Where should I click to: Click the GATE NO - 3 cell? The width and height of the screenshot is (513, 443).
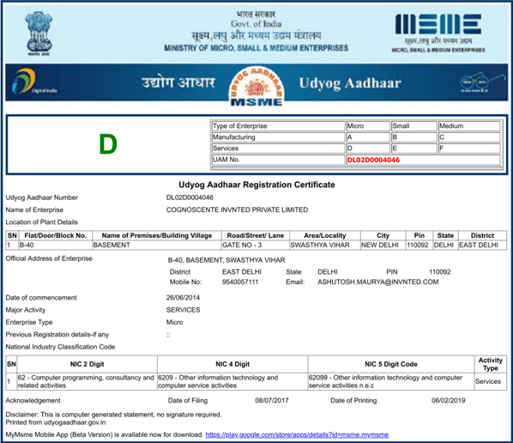(x=255, y=245)
